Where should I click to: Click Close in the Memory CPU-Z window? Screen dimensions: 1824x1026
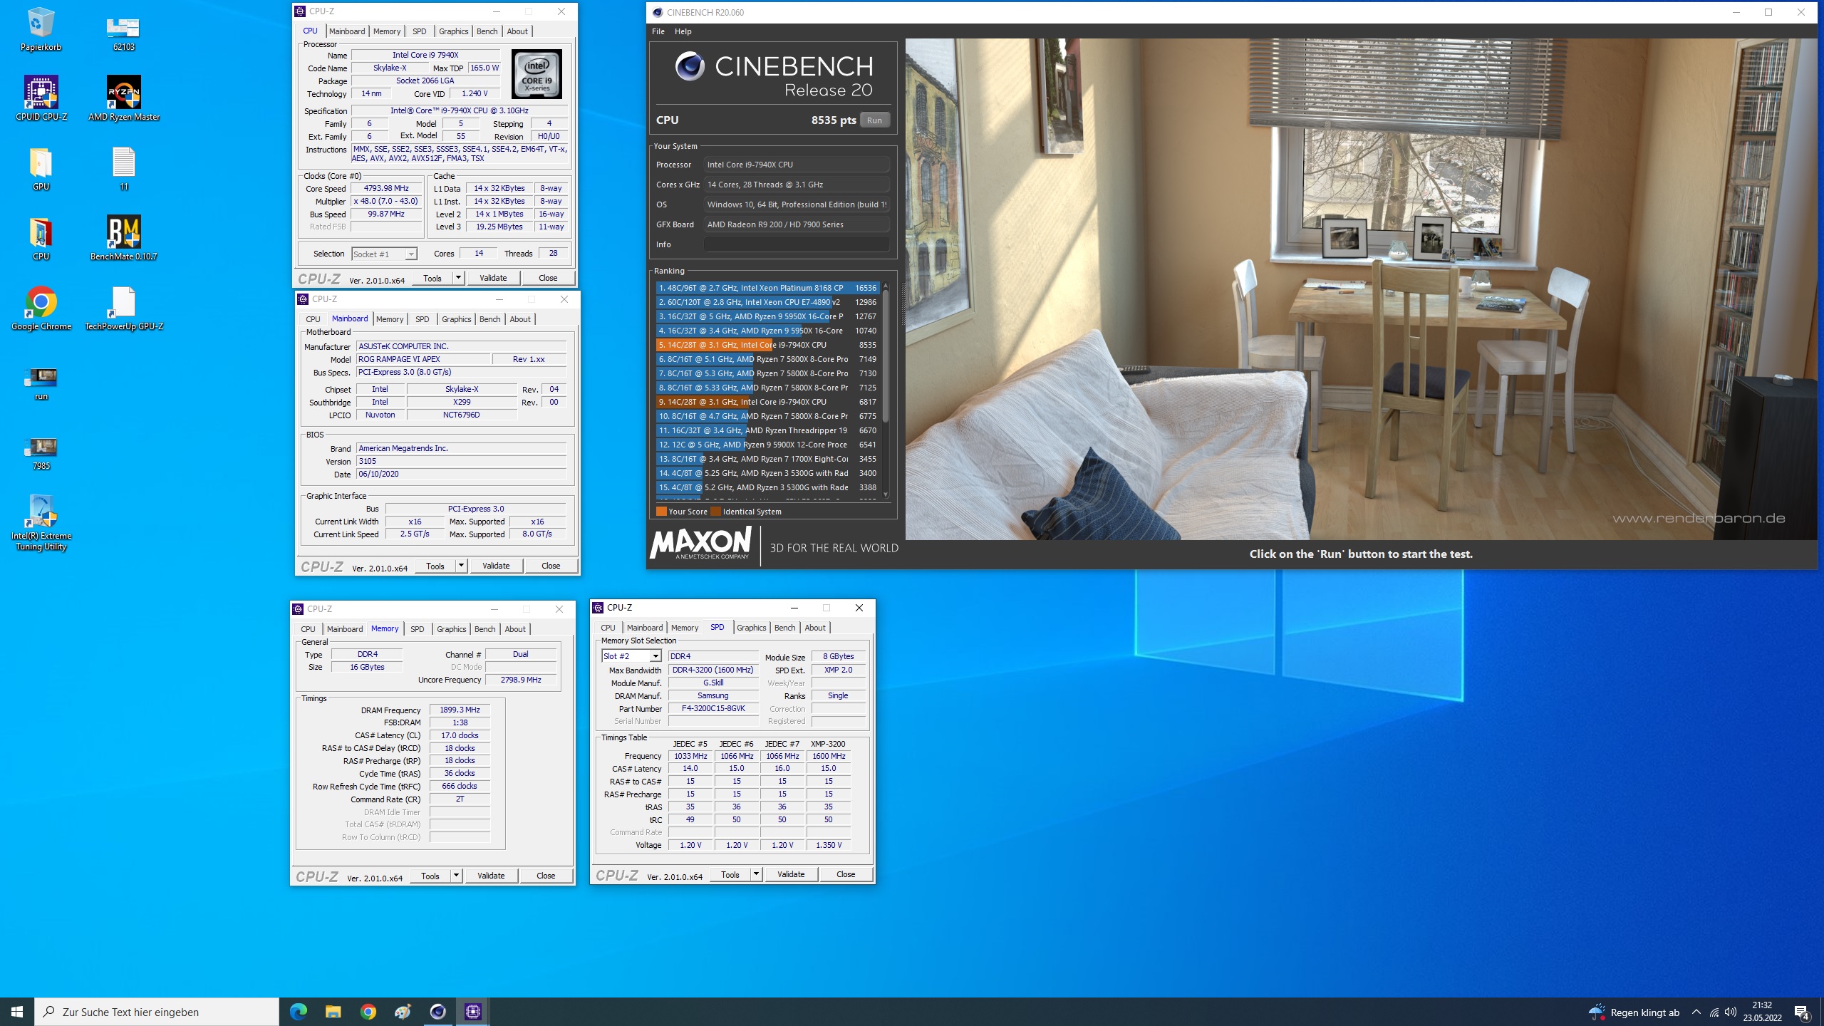click(x=546, y=876)
